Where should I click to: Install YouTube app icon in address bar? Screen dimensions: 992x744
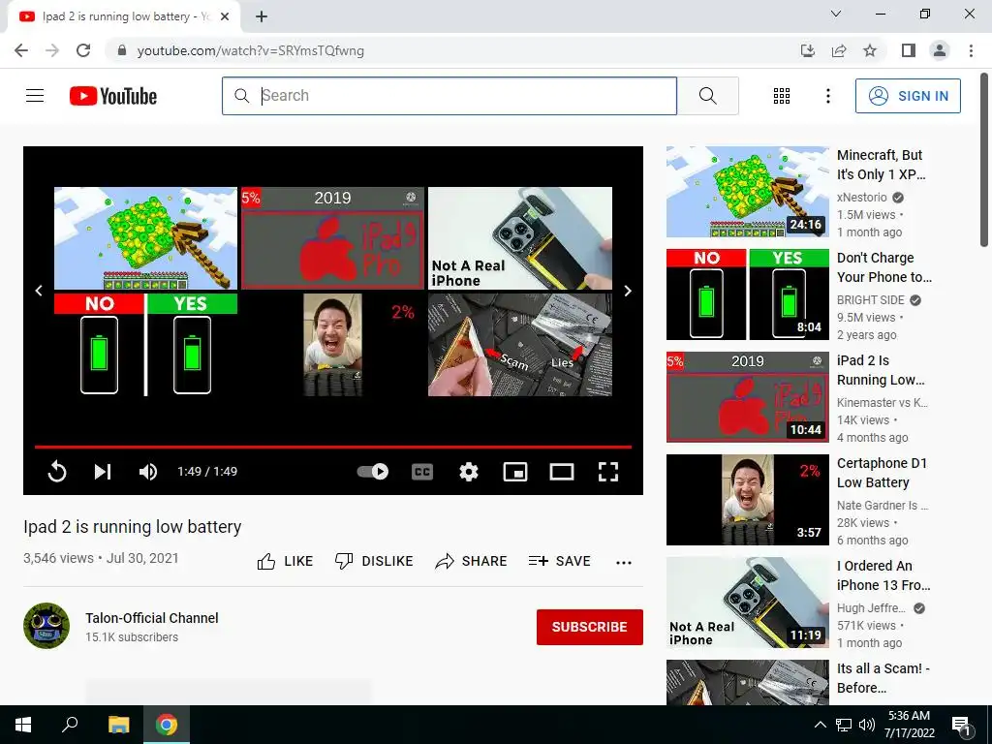tap(808, 50)
